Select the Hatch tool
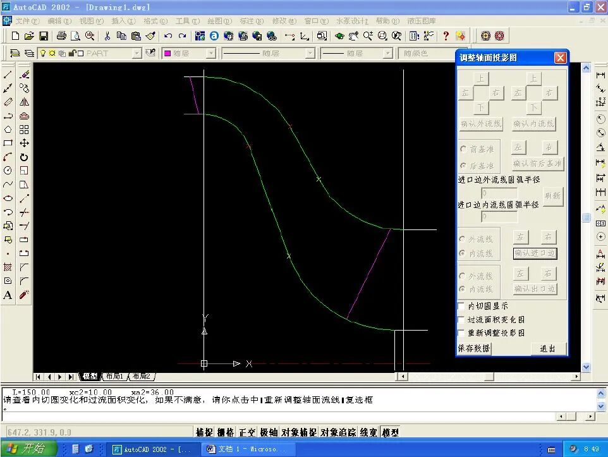The width and height of the screenshot is (608, 457). tap(8, 267)
